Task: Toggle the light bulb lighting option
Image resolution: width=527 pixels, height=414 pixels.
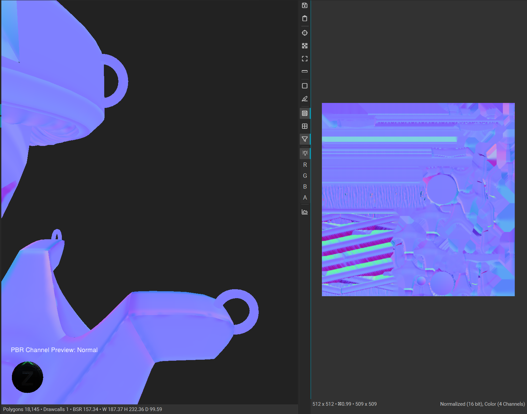Action: 305,153
